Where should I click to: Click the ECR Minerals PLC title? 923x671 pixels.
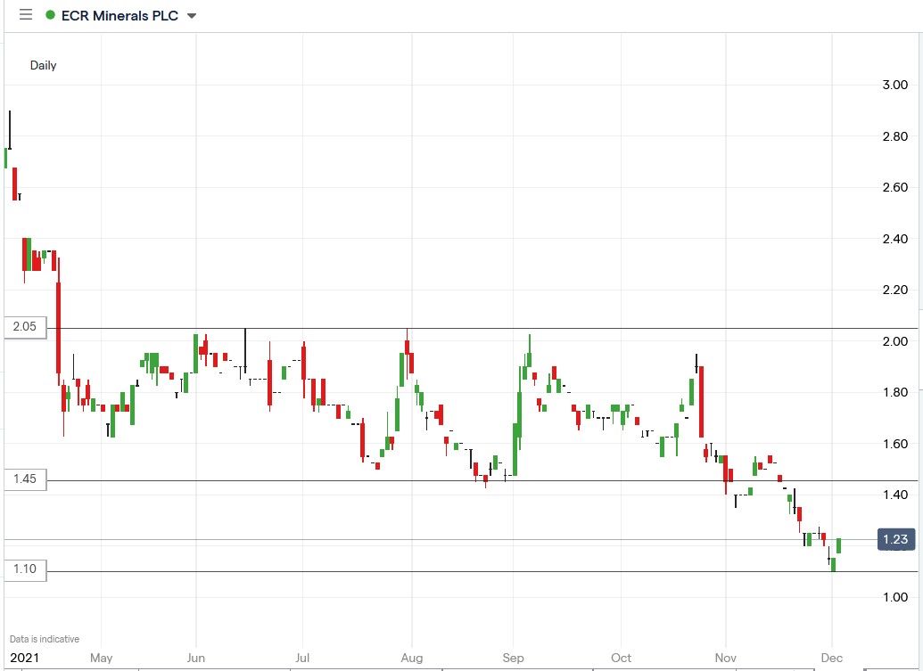click(x=119, y=15)
